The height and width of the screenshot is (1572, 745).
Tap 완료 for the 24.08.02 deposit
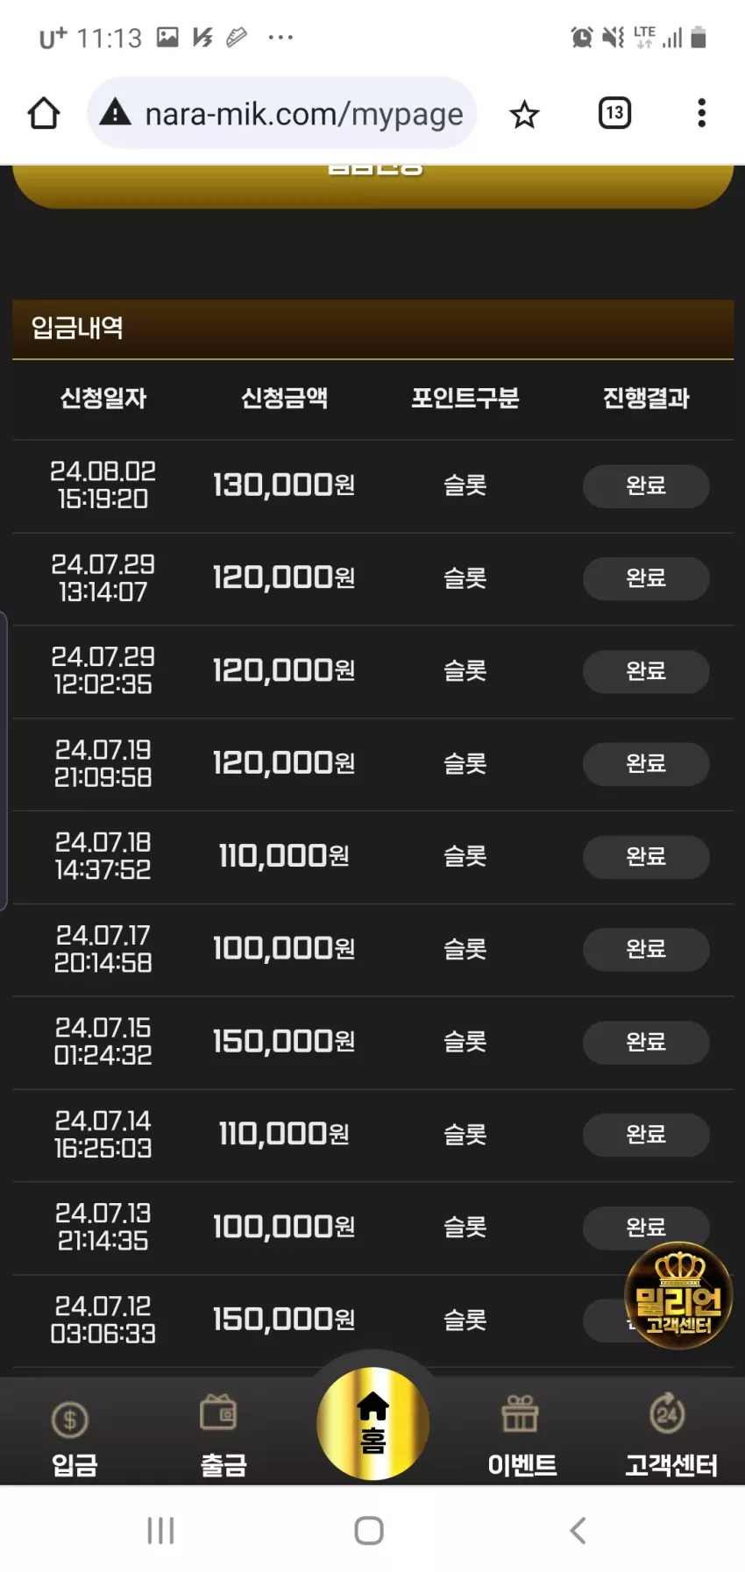[x=646, y=485]
